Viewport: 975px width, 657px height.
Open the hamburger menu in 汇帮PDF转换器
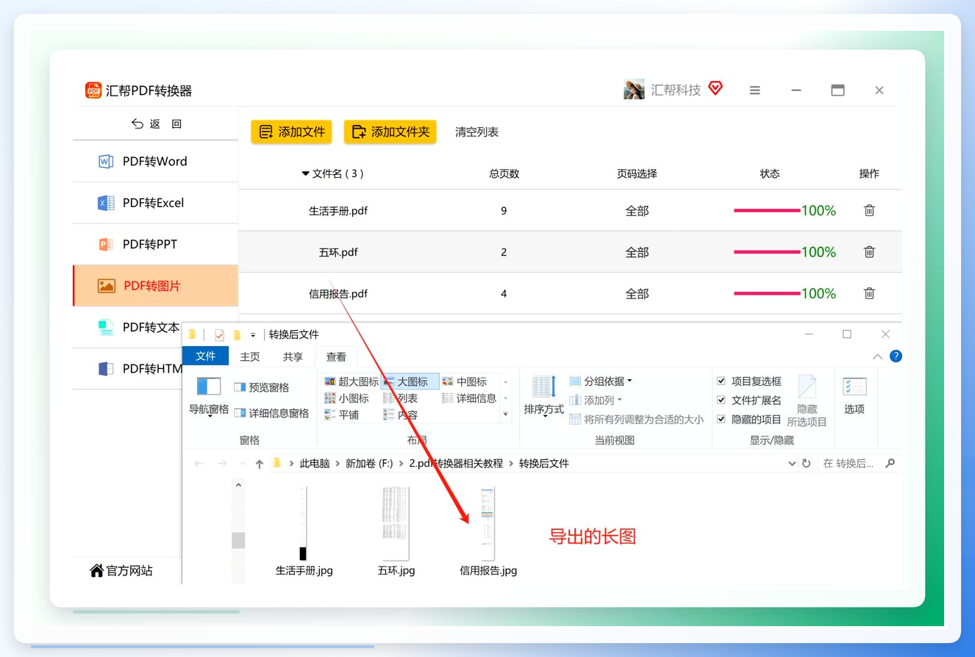(x=754, y=90)
